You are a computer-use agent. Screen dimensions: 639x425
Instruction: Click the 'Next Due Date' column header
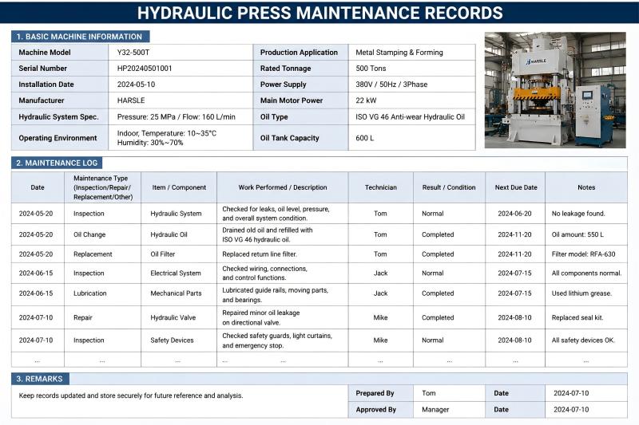[516, 187]
